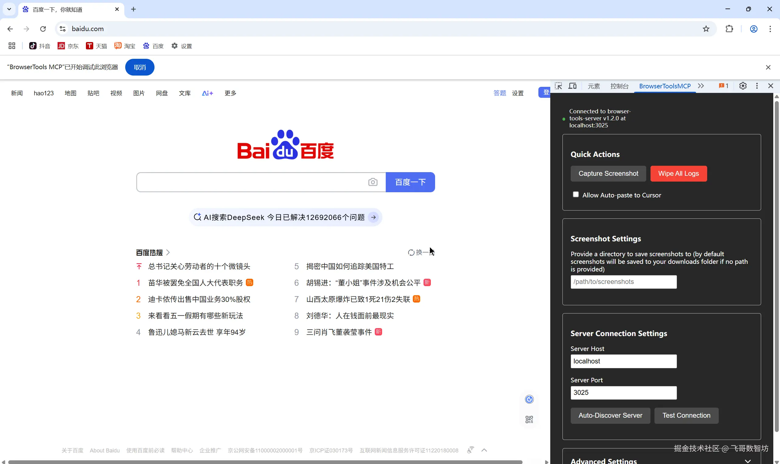Dismiss the debugging infobar with X
The height and width of the screenshot is (464, 780).
(x=768, y=67)
